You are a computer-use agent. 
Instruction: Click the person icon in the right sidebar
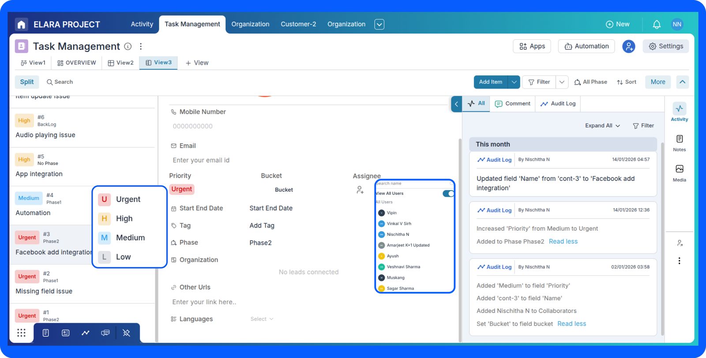pos(680,243)
